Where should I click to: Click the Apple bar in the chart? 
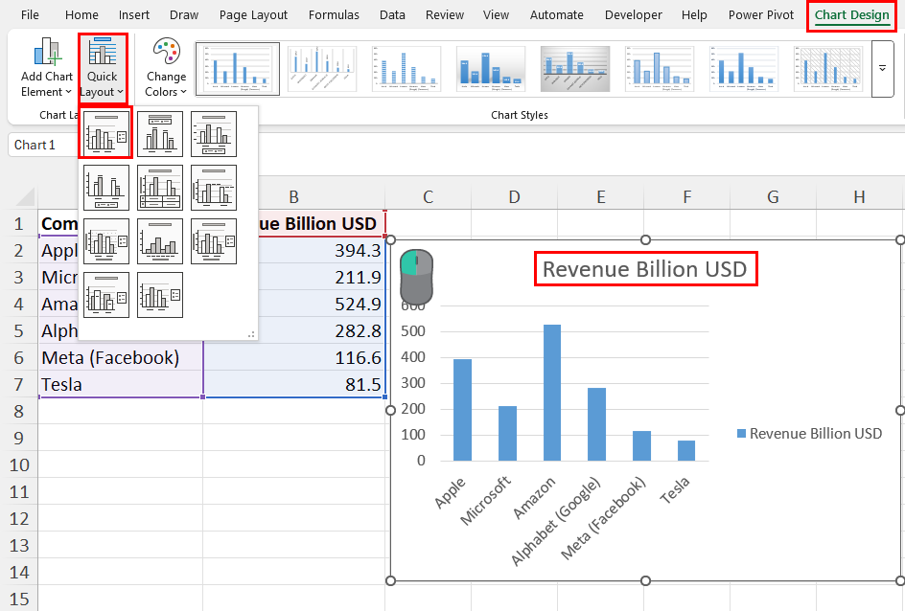coord(462,410)
